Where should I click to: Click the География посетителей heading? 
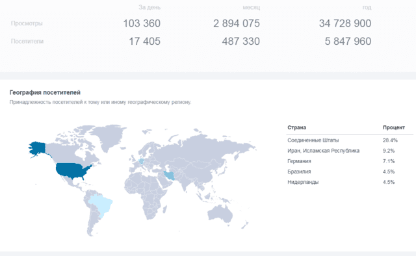click(45, 92)
